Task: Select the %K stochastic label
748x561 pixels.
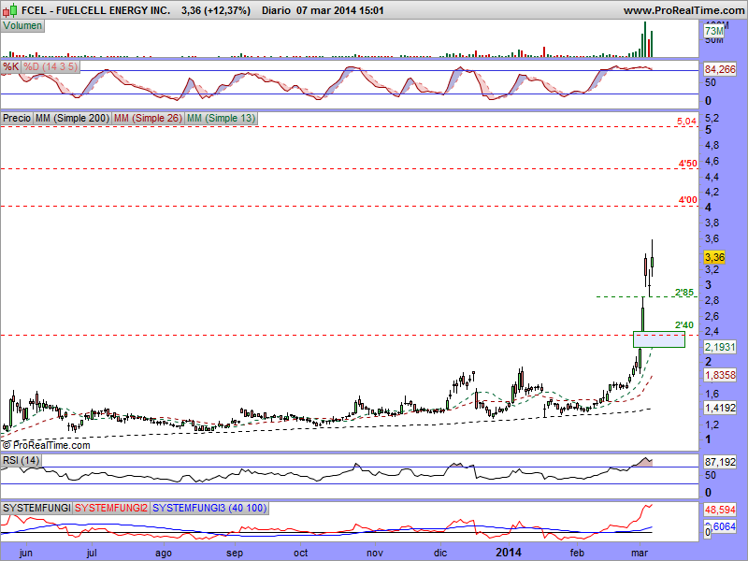Action: 11,67
